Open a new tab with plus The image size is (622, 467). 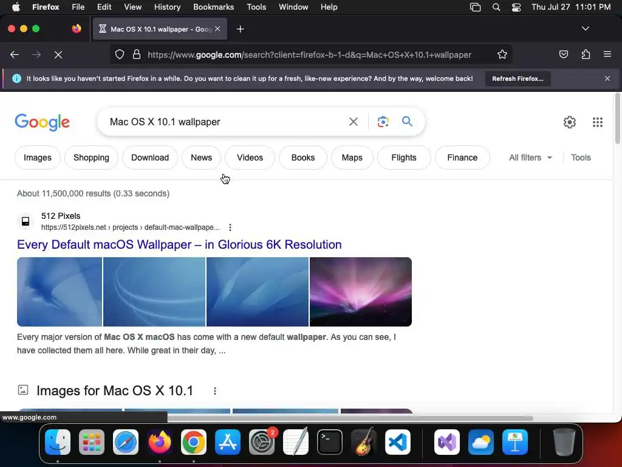click(240, 29)
